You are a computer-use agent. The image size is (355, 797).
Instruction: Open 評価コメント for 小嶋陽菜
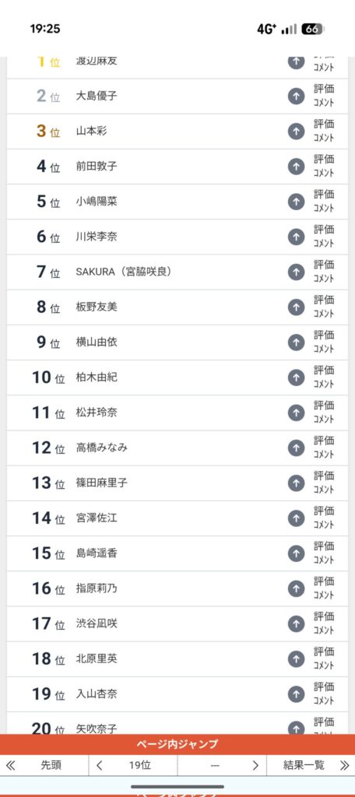coord(323,202)
